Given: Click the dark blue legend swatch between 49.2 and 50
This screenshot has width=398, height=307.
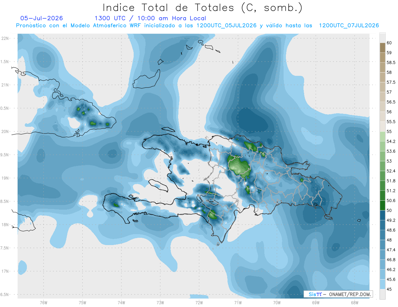Looking at the screenshot, I should [x=382, y=215].
